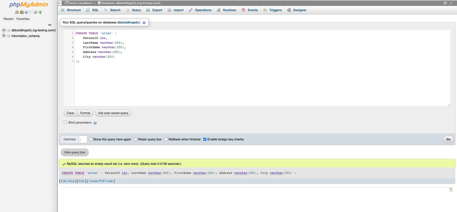Open the Search tab

112,10
